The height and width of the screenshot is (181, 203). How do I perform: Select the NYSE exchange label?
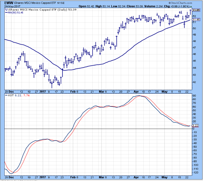click(61, 3)
